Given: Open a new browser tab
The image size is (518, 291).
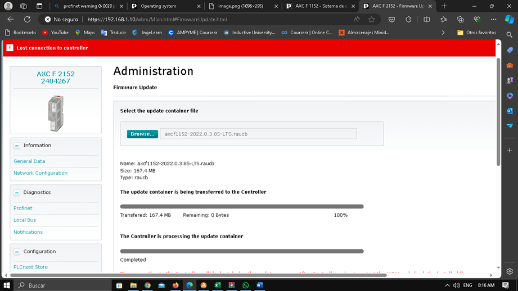Looking at the screenshot, I should [444, 6].
